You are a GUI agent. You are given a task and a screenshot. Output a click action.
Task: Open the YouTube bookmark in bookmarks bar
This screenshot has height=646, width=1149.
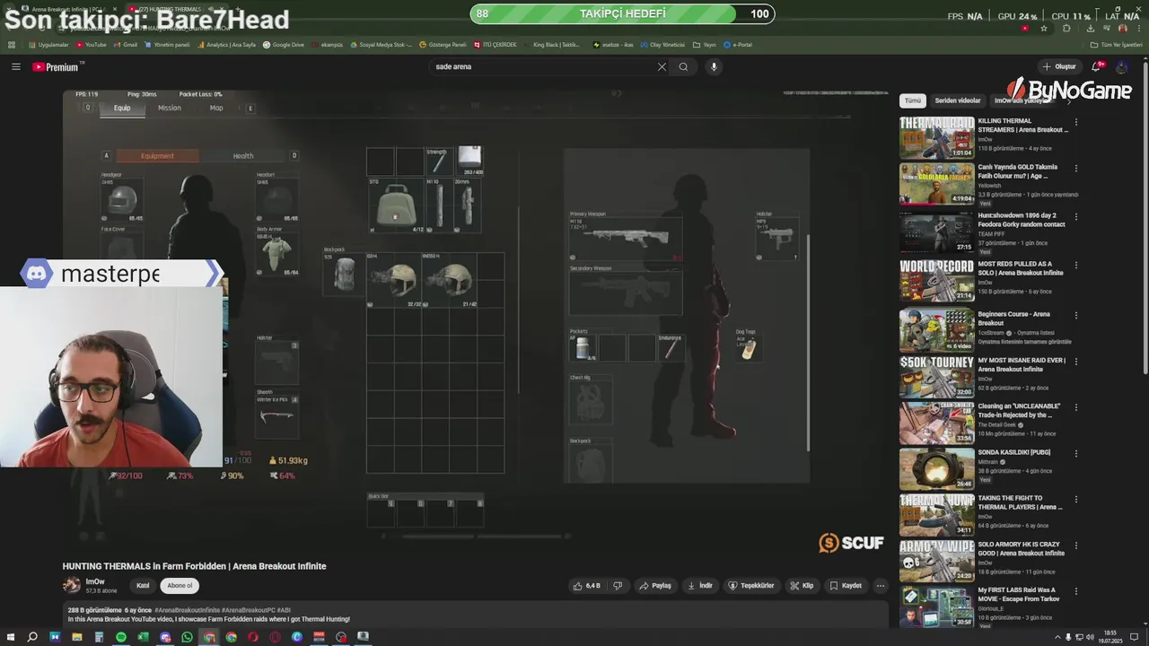[91, 44]
